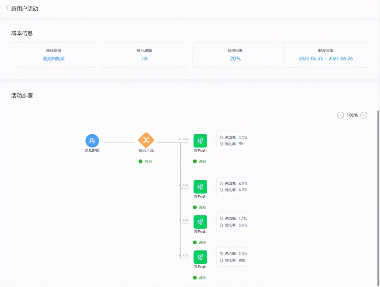Open the first green push node icon
380x287 pixels.
click(x=200, y=141)
